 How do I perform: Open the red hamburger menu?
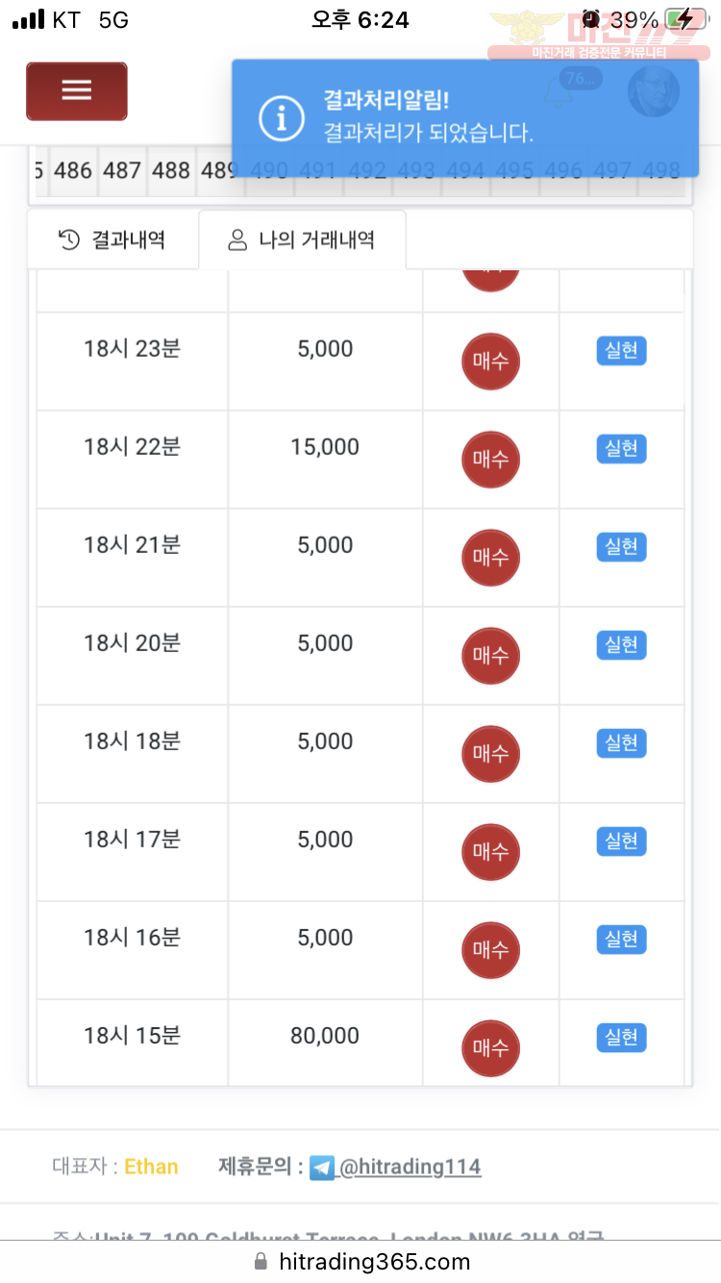pyautogui.click(x=76, y=91)
